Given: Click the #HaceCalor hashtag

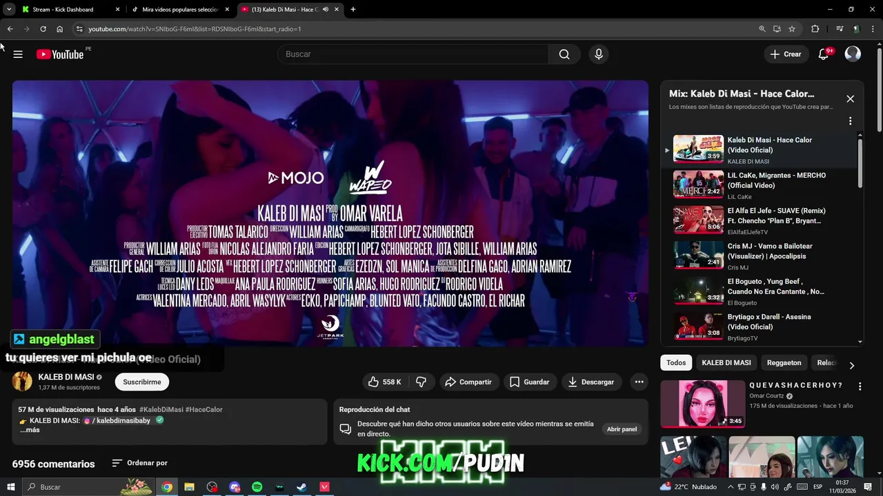Looking at the screenshot, I should (204, 409).
